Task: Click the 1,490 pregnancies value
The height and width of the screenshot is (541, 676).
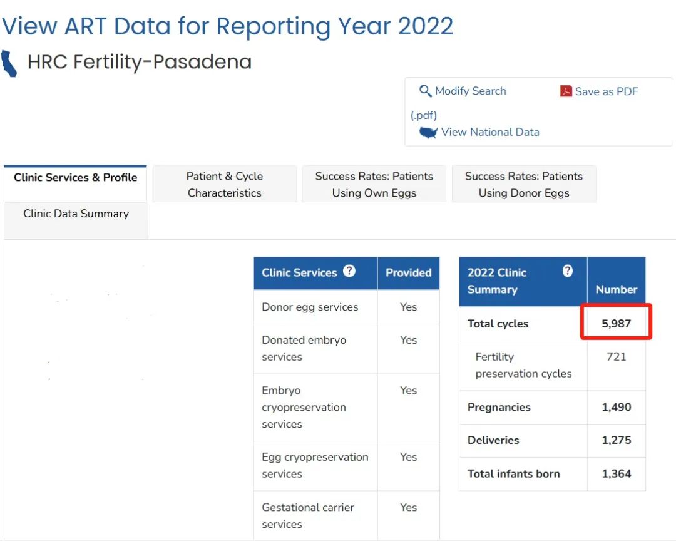Action: 616,407
